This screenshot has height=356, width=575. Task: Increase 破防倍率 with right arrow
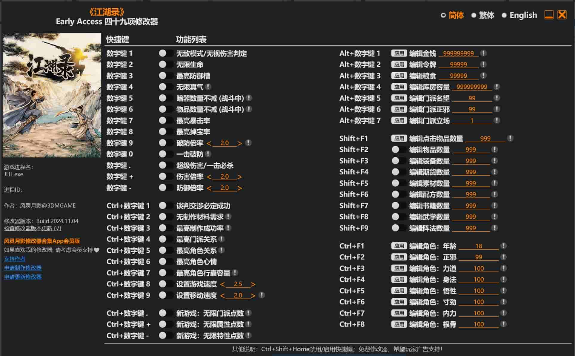[x=239, y=143]
